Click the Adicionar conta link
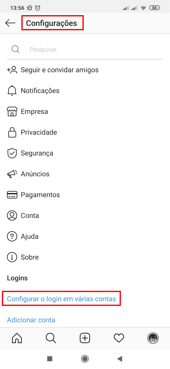This screenshot has width=170, height=369. tap(31, 320)
